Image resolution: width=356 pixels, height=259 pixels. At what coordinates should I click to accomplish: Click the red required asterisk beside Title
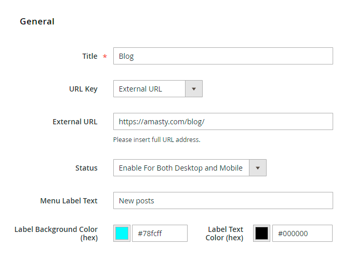[105, 57]
